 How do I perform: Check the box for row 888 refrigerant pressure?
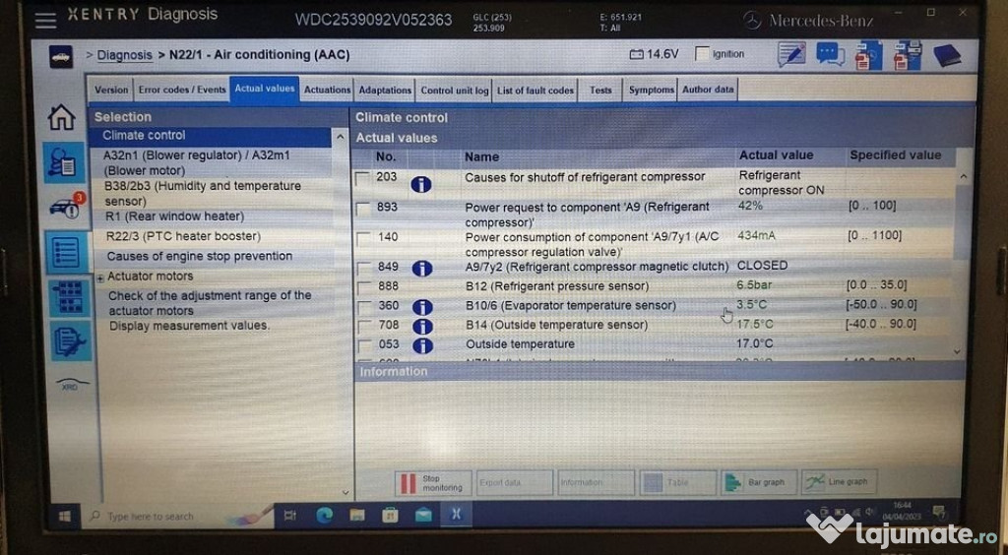point(363,287)
